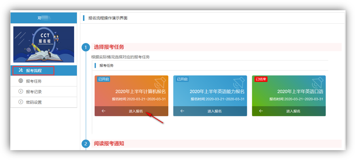The image size is (355, 160).
Task: Open the 报考记录 sidebar menu item
Action: coord(34,92)
